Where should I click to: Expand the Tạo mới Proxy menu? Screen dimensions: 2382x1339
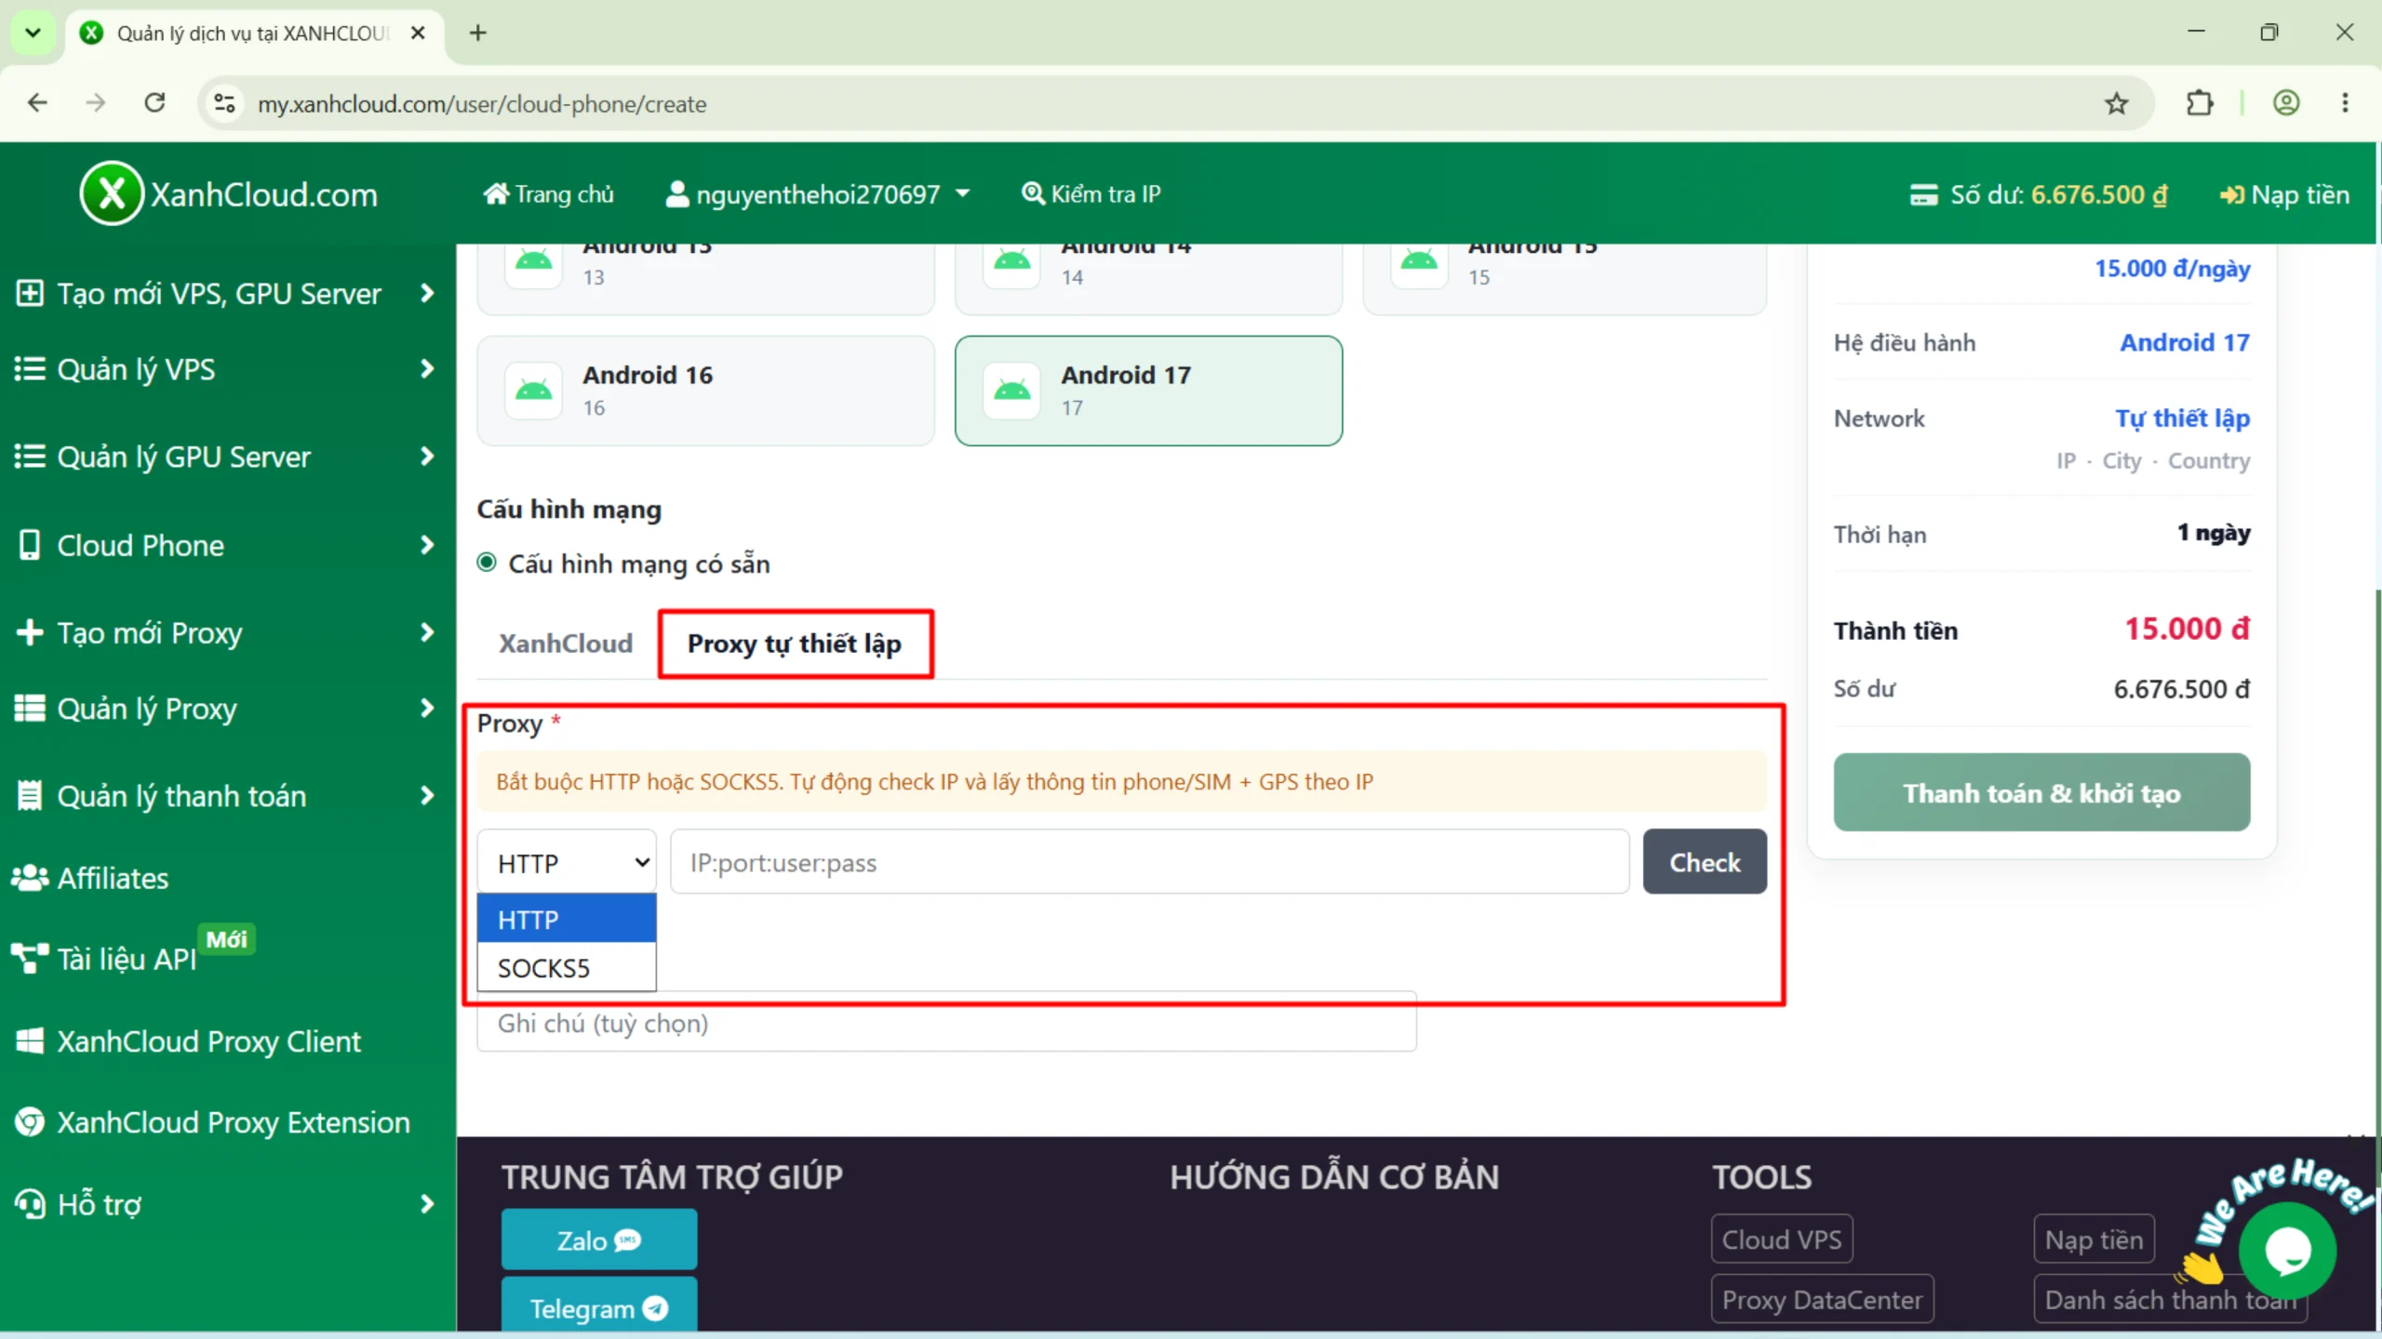click(226, 632)
